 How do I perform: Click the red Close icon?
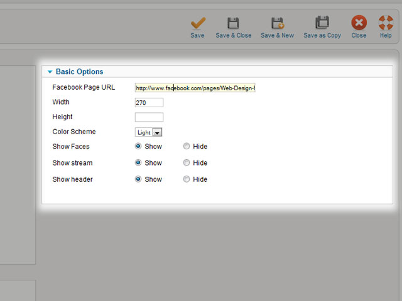coord(359,23)
